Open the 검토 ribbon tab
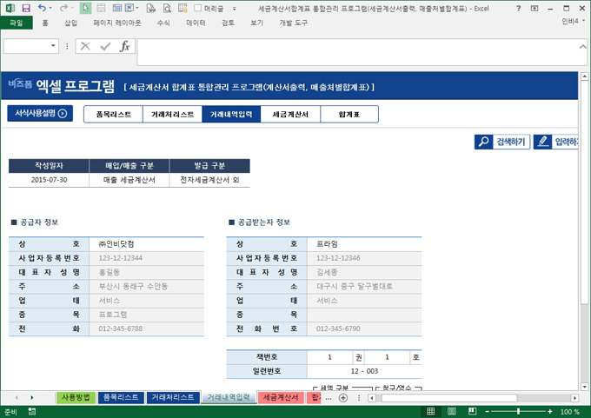Image resolution: width=591 pixels, height=418 pixels. tap(228, 23)
